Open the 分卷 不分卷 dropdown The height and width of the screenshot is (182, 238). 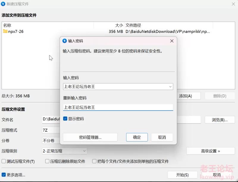(51, 141)
